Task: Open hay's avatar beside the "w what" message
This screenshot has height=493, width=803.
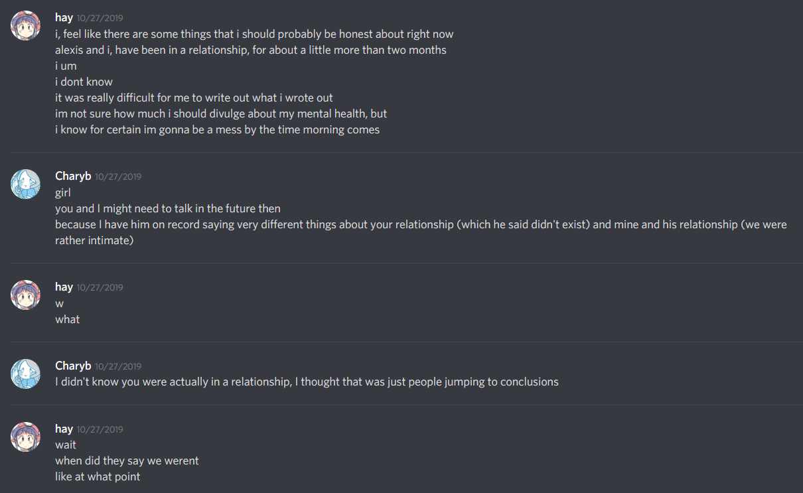Action: [x=26, y=295]
